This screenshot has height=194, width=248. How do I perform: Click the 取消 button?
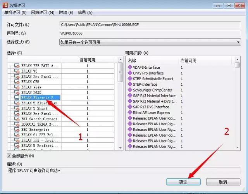[223, 182]
